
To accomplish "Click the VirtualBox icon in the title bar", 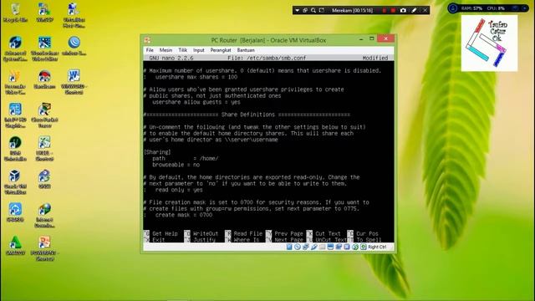I will coord(147,40).
